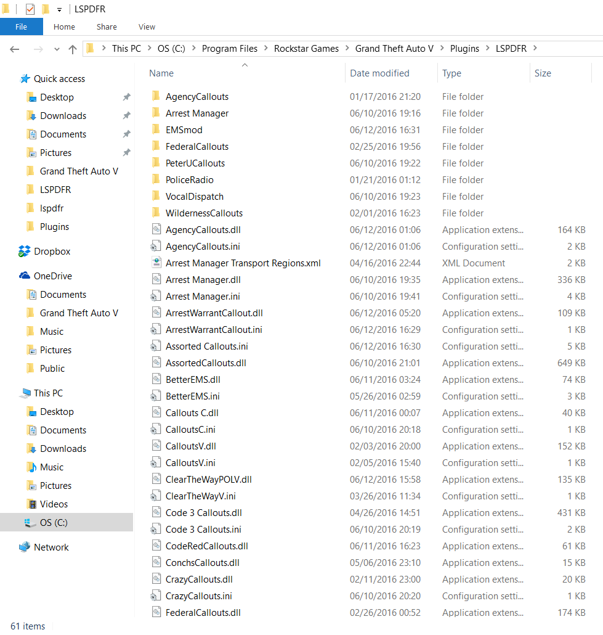Expand the chevron after LSPDFR in breadcrumb

click(x=535, y=48)
